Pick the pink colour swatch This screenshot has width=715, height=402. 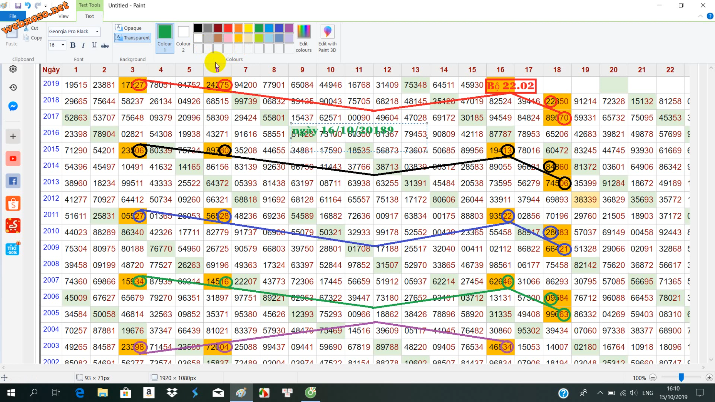[228, 38]
